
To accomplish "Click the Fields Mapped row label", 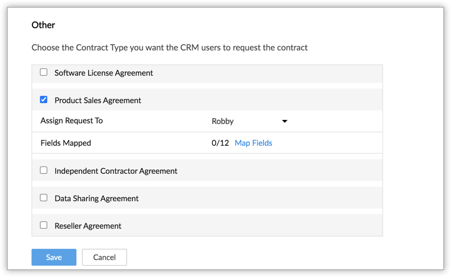I will coord(66,143).
